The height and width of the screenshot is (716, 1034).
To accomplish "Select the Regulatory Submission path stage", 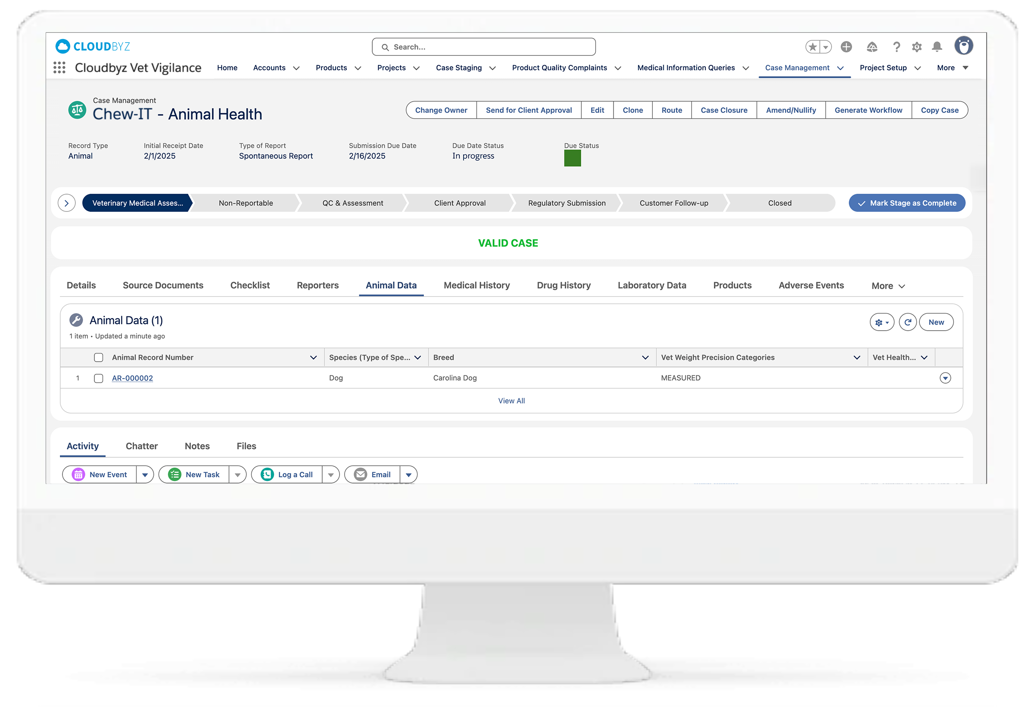I will click(567, 203).
